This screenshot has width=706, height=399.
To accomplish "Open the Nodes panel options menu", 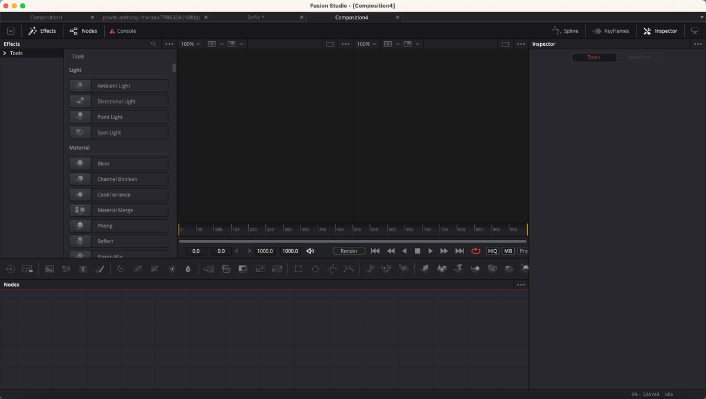I will (521, 284).
